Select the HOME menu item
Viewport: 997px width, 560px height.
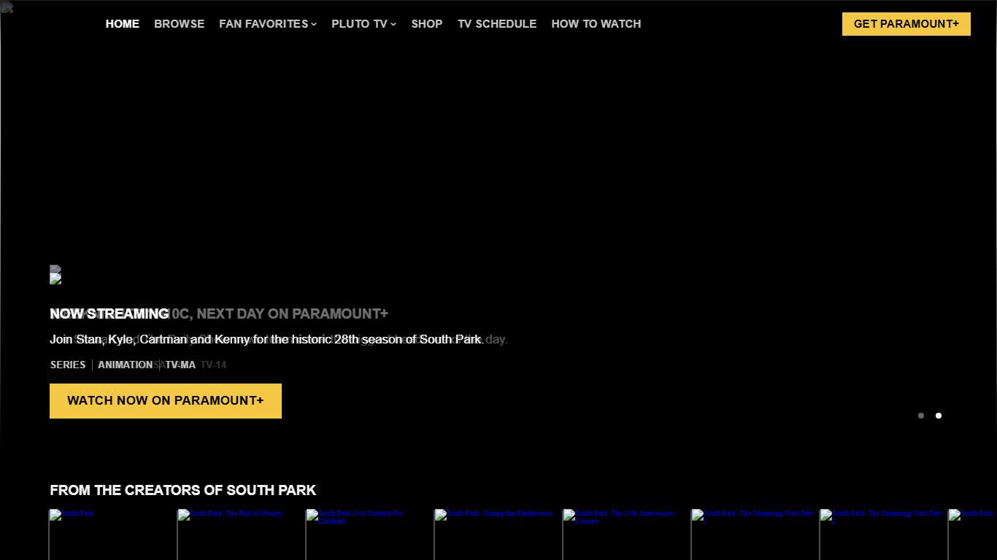click(x=122, y=23)
